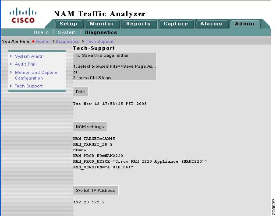Image resolution: width=276 pixels, height=216 pixels.
Task: Click the NAM_TARGET=CAM45 line
Action: tap(94, 139)
